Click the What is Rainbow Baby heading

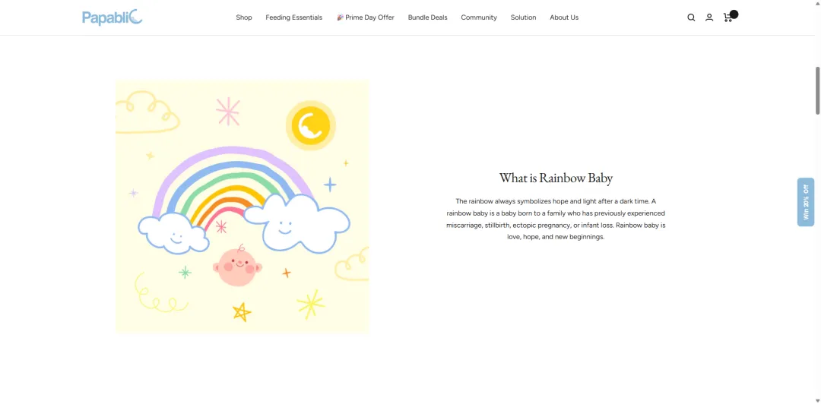pyautogui.click(x=556, y=178)
